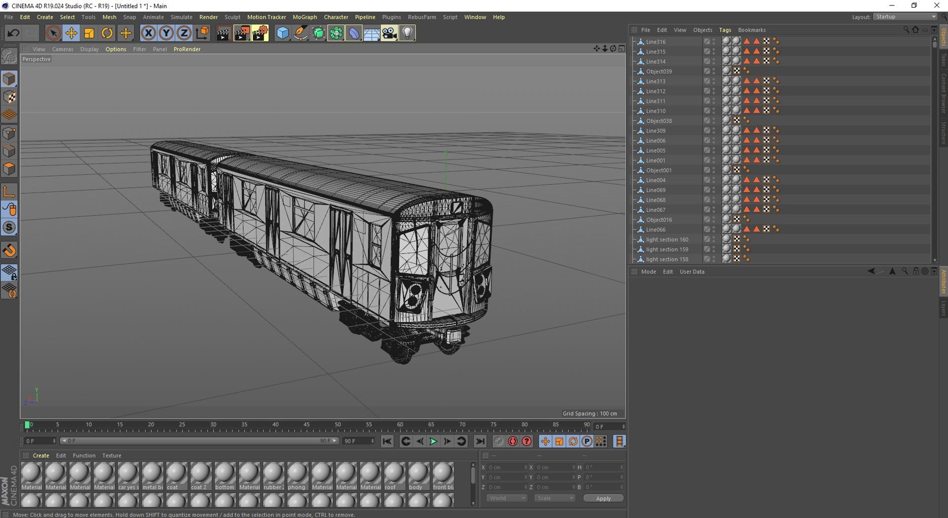Select the Live Selection tool
948x518 pixels.
pyautogui.click(x=53, y=33)
